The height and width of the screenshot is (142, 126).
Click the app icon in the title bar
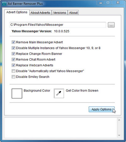pos(4,3)
